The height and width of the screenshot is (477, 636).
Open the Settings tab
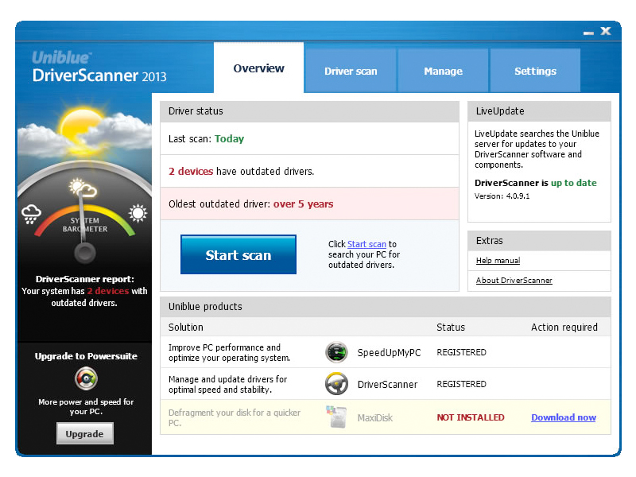(535, 71)
